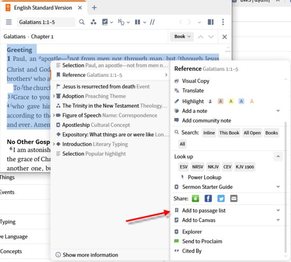Screen dimensions: 291x262
Task: Pick the yellow highlighter swatch
Action: point(231,102)
